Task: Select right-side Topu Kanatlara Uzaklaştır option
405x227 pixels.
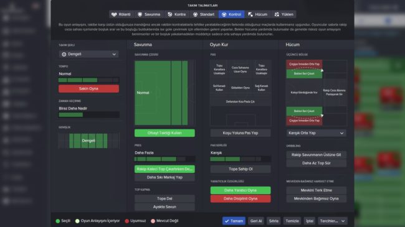Action: [x=262, y=70]
